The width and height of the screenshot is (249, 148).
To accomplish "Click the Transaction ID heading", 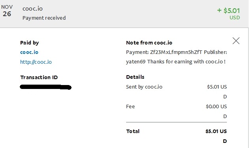I will click(x=39, y=77).
